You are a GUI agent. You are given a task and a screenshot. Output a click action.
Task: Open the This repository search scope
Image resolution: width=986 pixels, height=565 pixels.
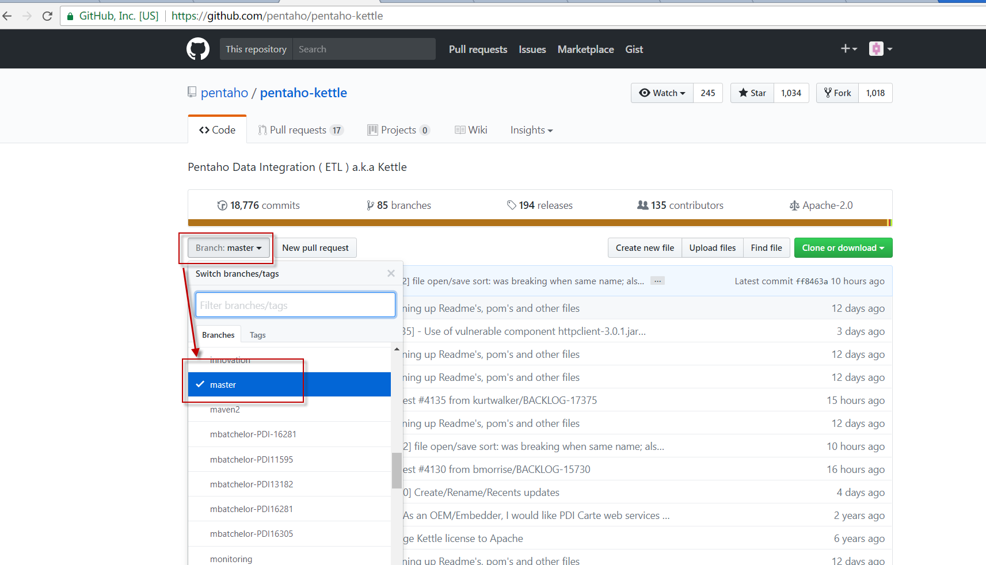click(256, 49)
